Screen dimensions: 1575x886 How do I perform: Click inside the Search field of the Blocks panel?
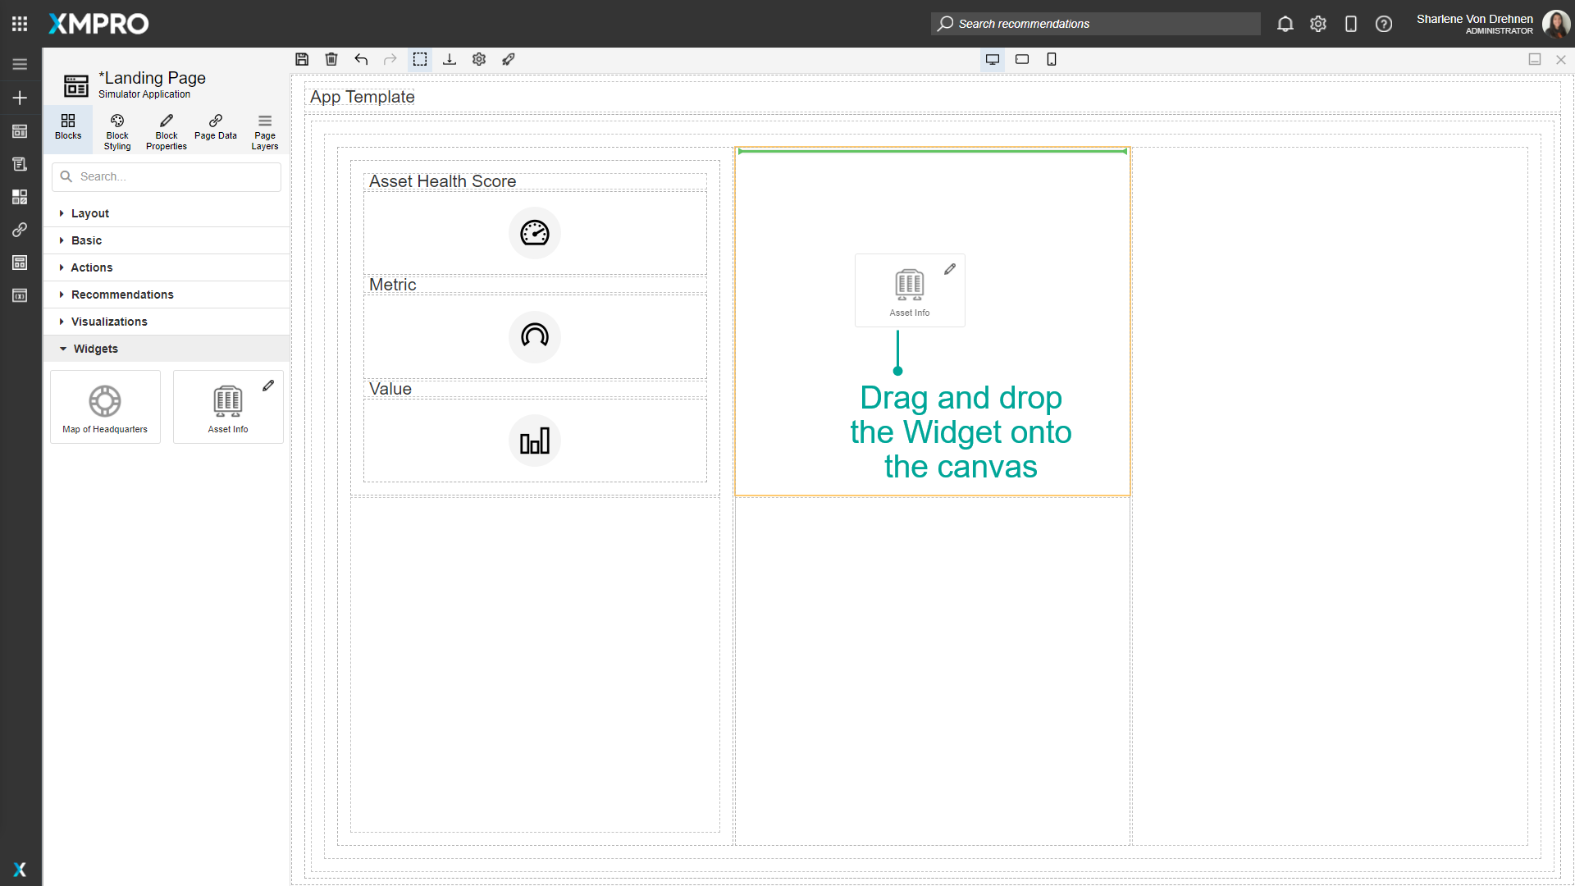coord(166,176)
